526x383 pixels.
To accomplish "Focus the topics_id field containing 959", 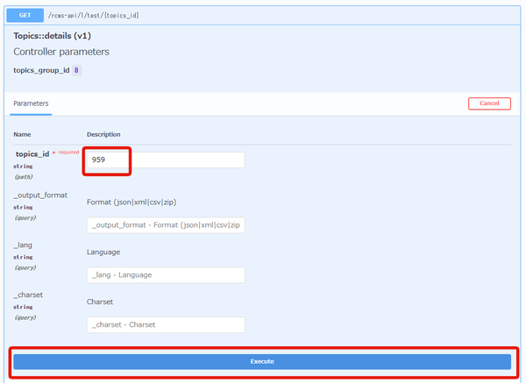I will click(166, 160).
